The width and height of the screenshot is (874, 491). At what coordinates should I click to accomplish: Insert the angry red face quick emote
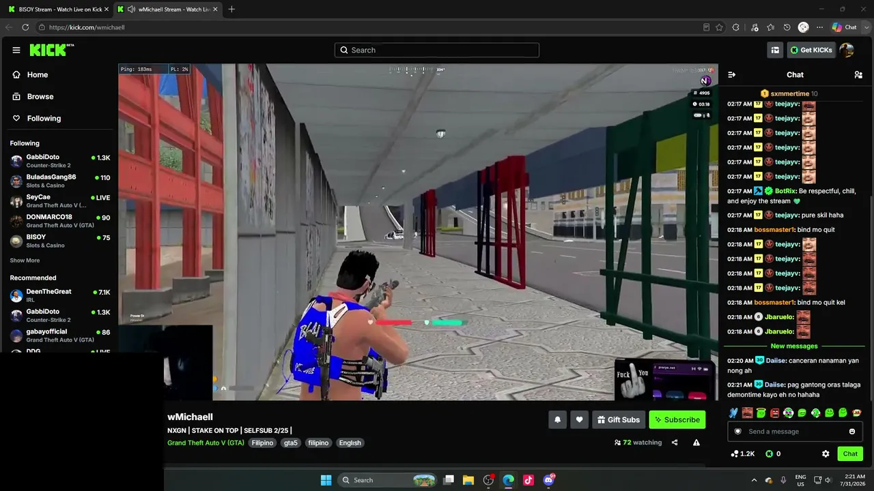click(x=774, y=413)
